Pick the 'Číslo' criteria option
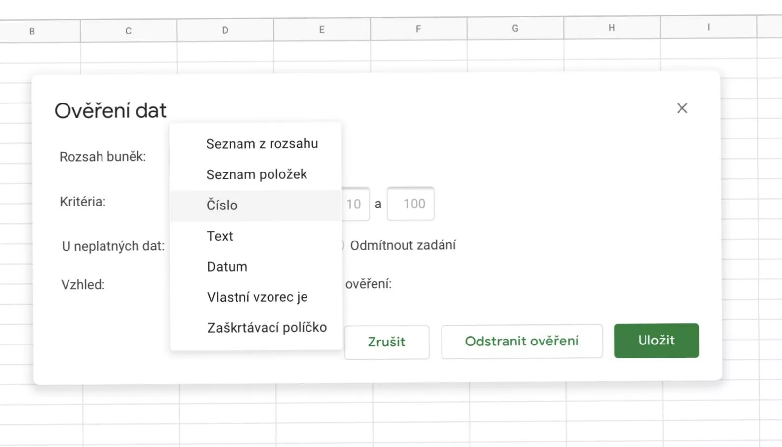The image size is (782, 447). 256,205
